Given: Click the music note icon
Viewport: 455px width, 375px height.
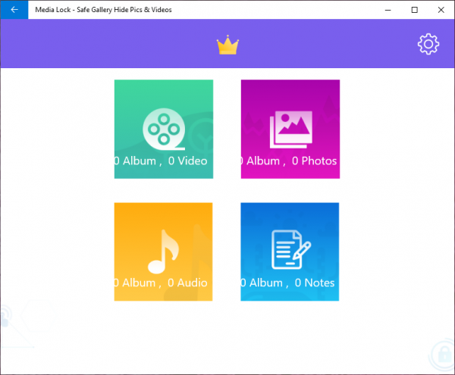Looking at the screenshot, I should [x=163, y=252].
